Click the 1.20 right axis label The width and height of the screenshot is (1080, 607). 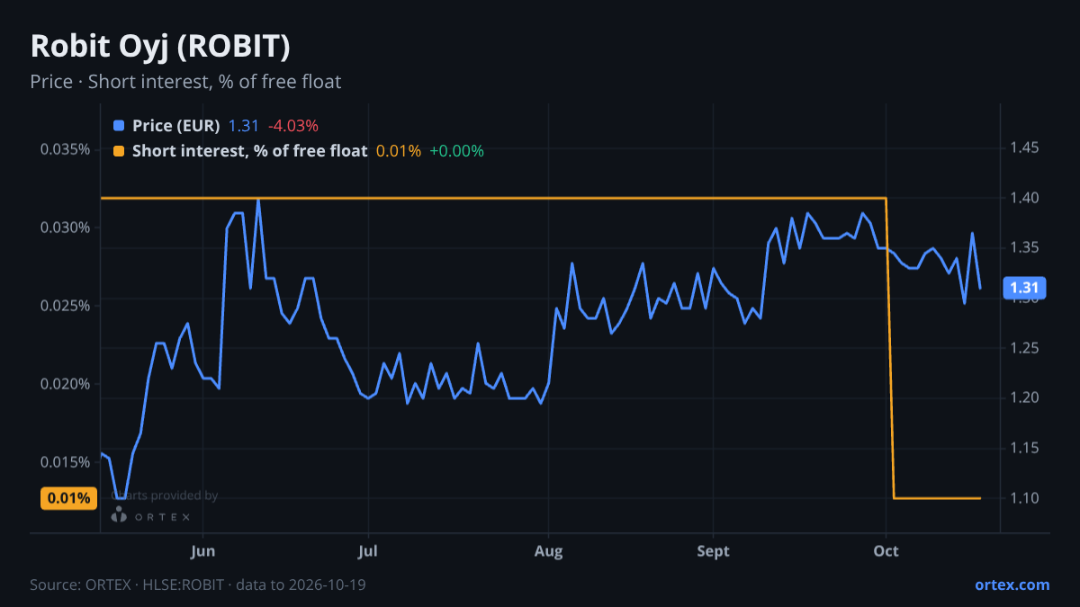(1025, 397)
